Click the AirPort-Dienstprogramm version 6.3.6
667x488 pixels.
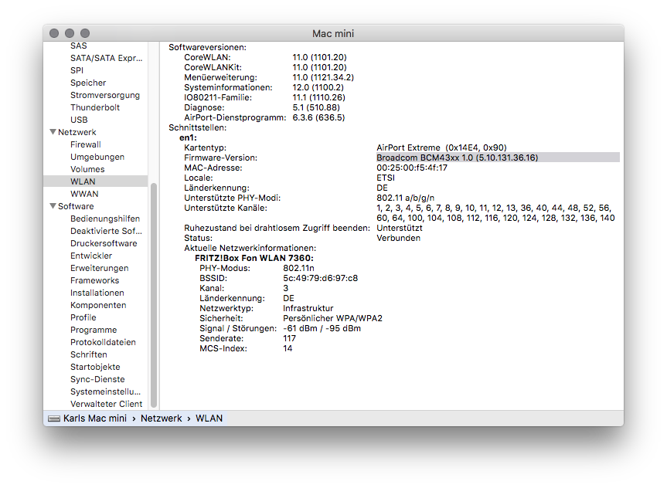318,117
